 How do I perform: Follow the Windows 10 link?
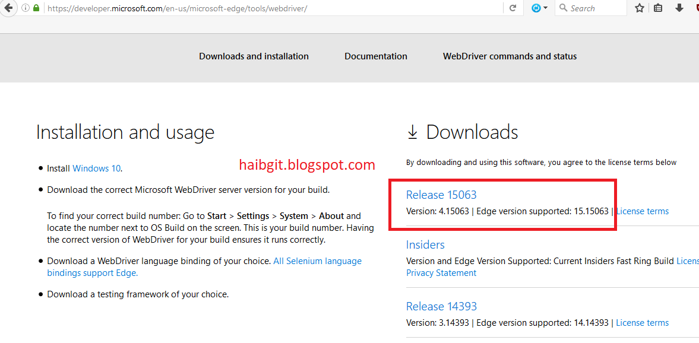(x=96, y=168)
